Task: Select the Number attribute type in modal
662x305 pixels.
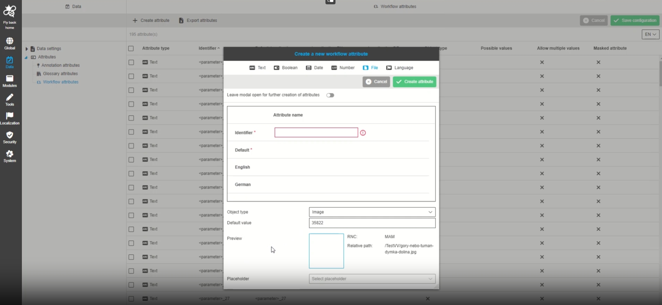Action: [x=343, y=68]
